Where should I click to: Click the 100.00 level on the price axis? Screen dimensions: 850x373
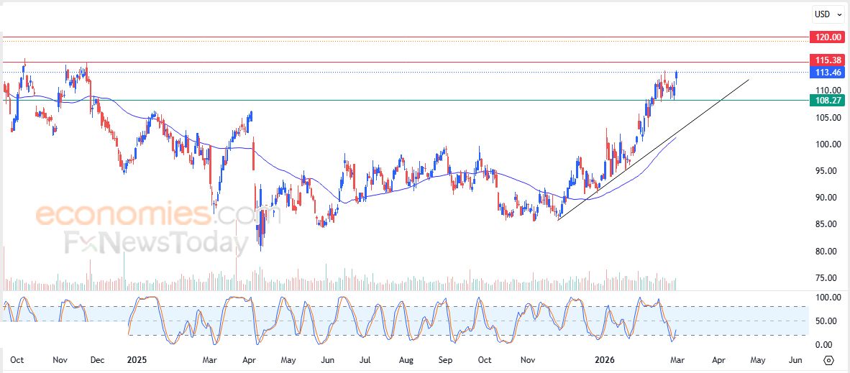click(823, 144)
